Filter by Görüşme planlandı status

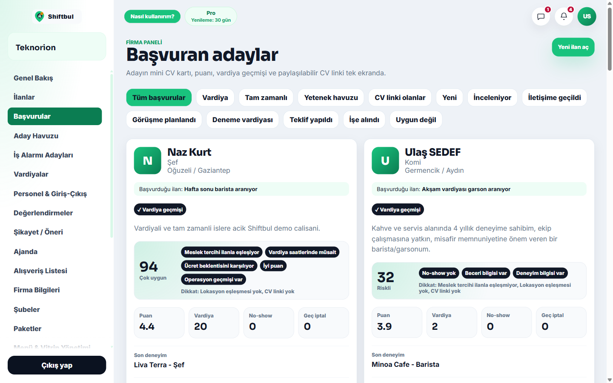point(164,120)
